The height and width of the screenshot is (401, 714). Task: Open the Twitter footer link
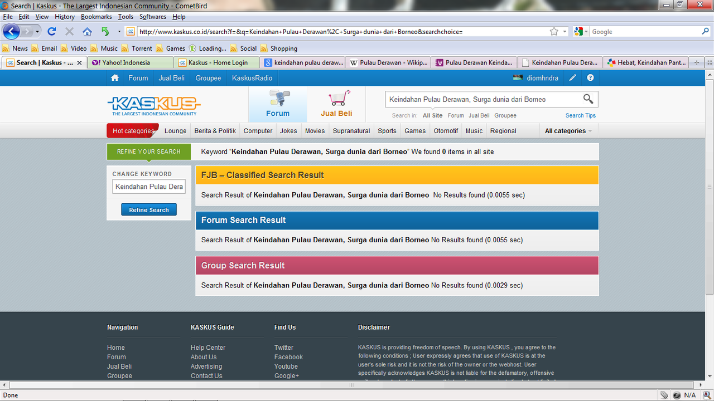(x=284, y=348)
